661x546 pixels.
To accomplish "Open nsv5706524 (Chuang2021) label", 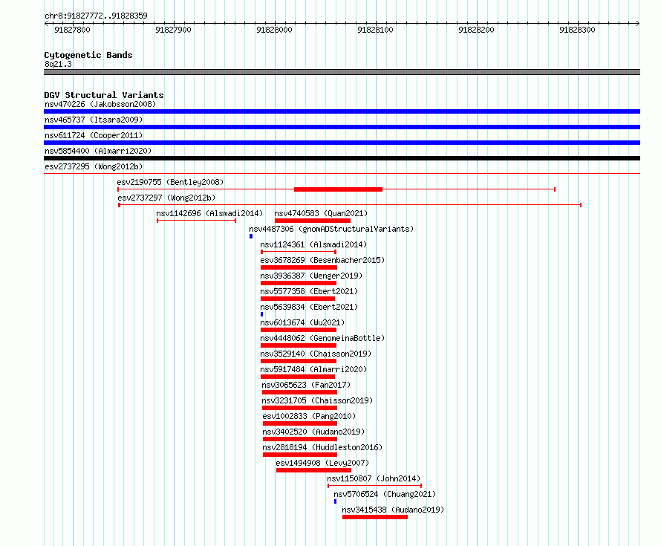I will click(385, 494).
